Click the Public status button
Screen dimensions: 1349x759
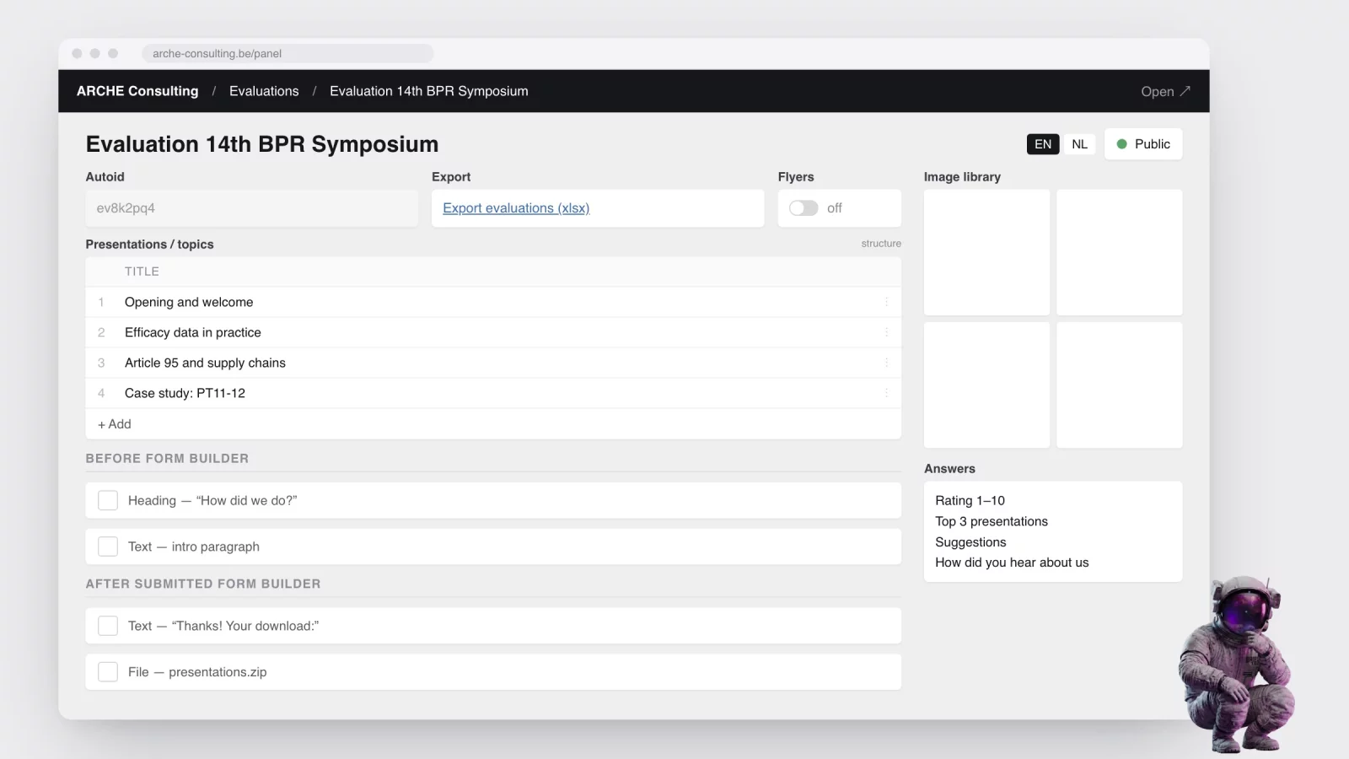1143,144
